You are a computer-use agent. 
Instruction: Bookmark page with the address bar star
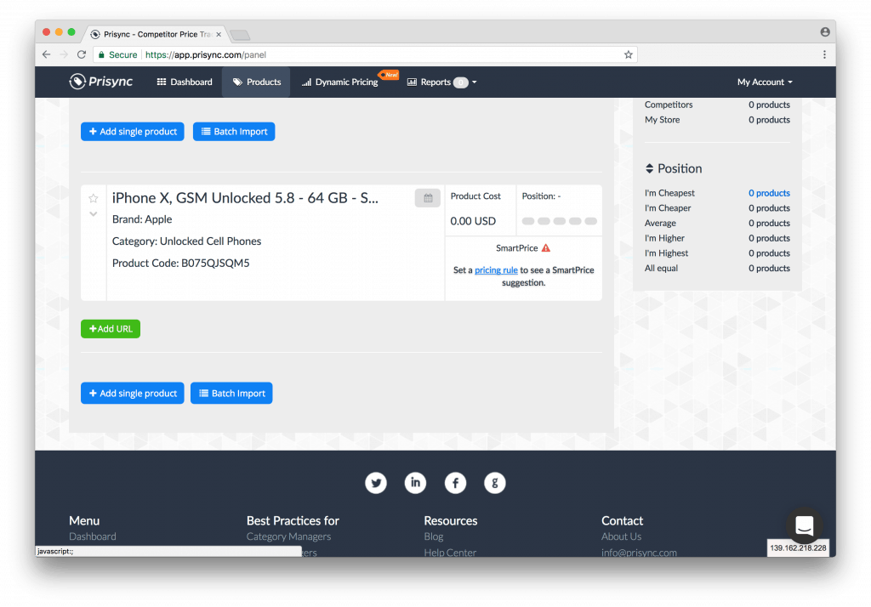point(628,54)
